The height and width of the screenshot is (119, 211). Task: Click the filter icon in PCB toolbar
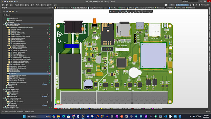(110, 11)
